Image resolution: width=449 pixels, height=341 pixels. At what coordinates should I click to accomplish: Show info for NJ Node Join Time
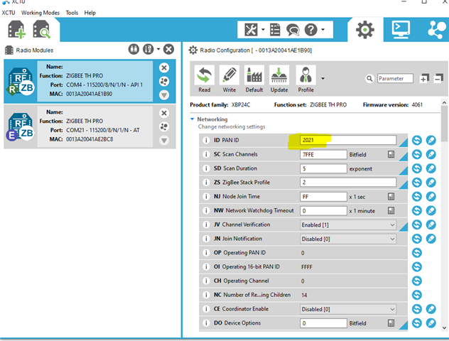(206, 196)
